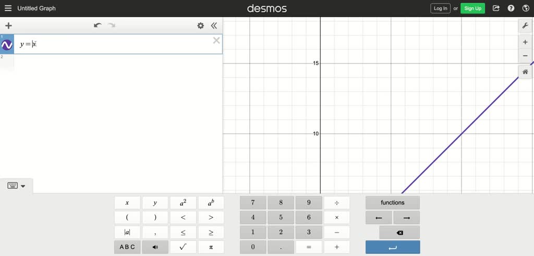
Task: Toggle keypad audio speaker button
Action: 155,247
